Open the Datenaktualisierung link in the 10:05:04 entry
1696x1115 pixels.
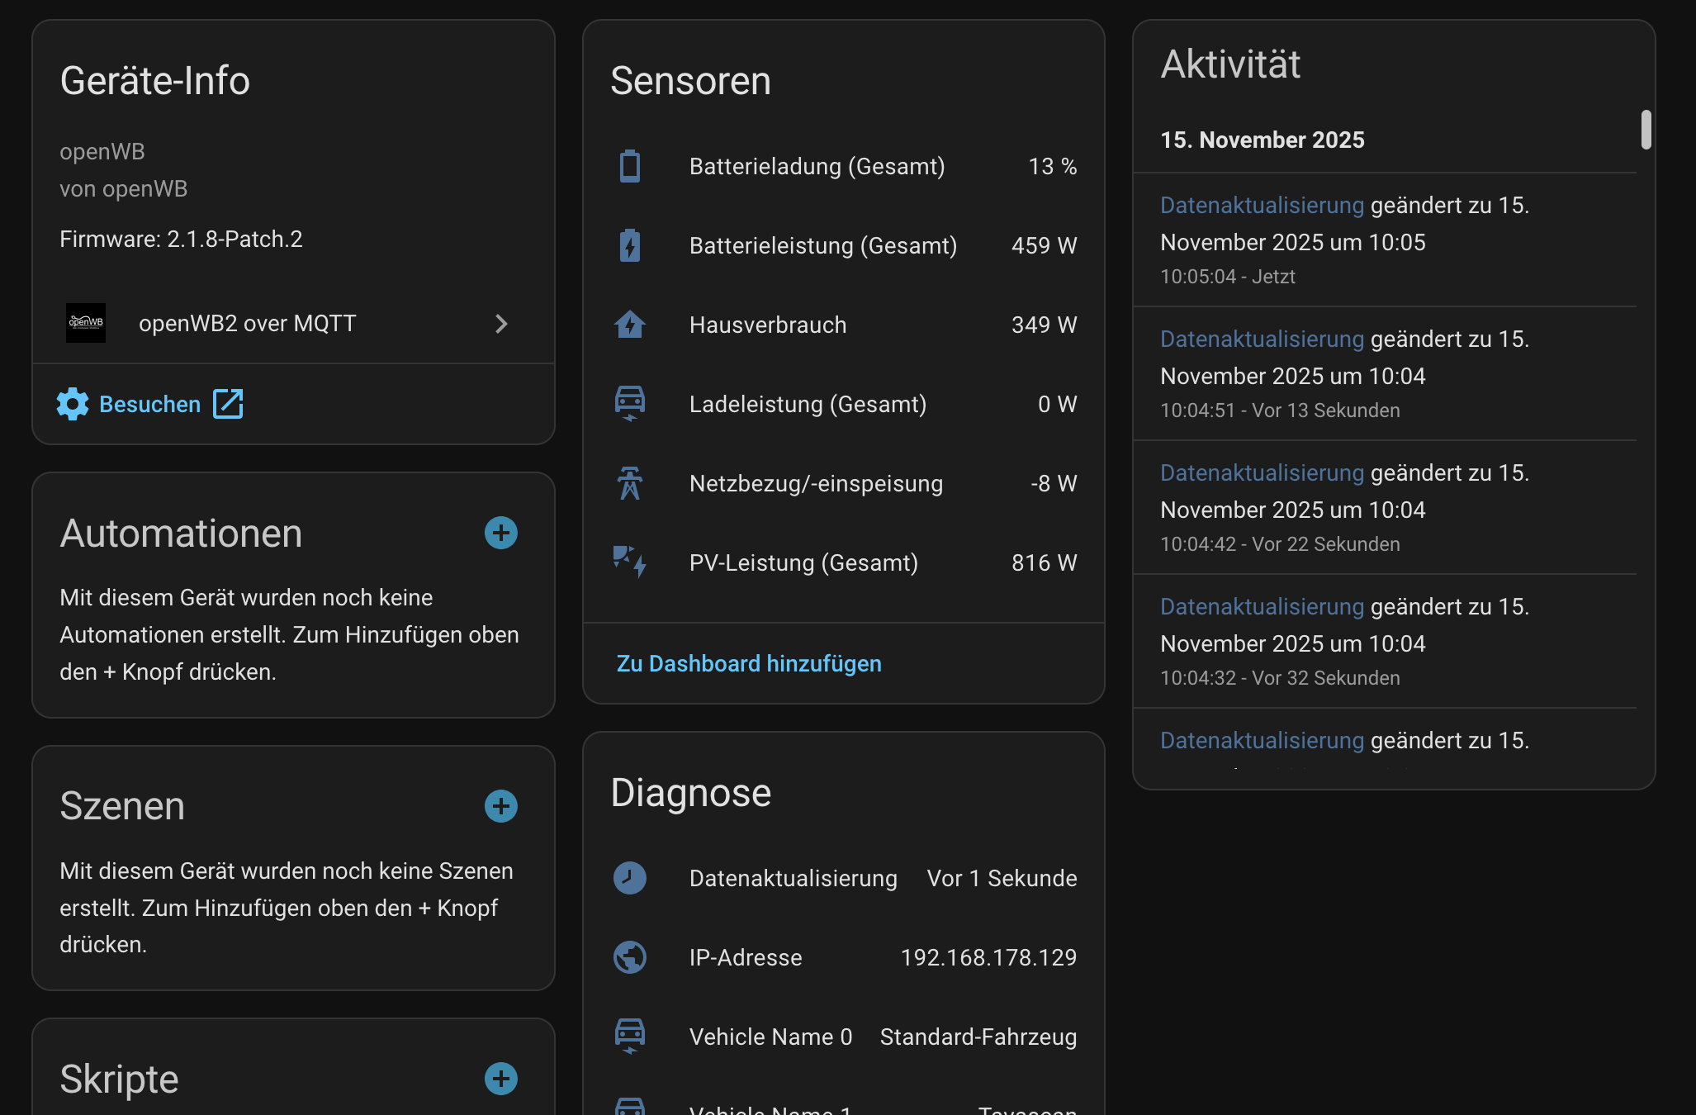(1262, 205)
